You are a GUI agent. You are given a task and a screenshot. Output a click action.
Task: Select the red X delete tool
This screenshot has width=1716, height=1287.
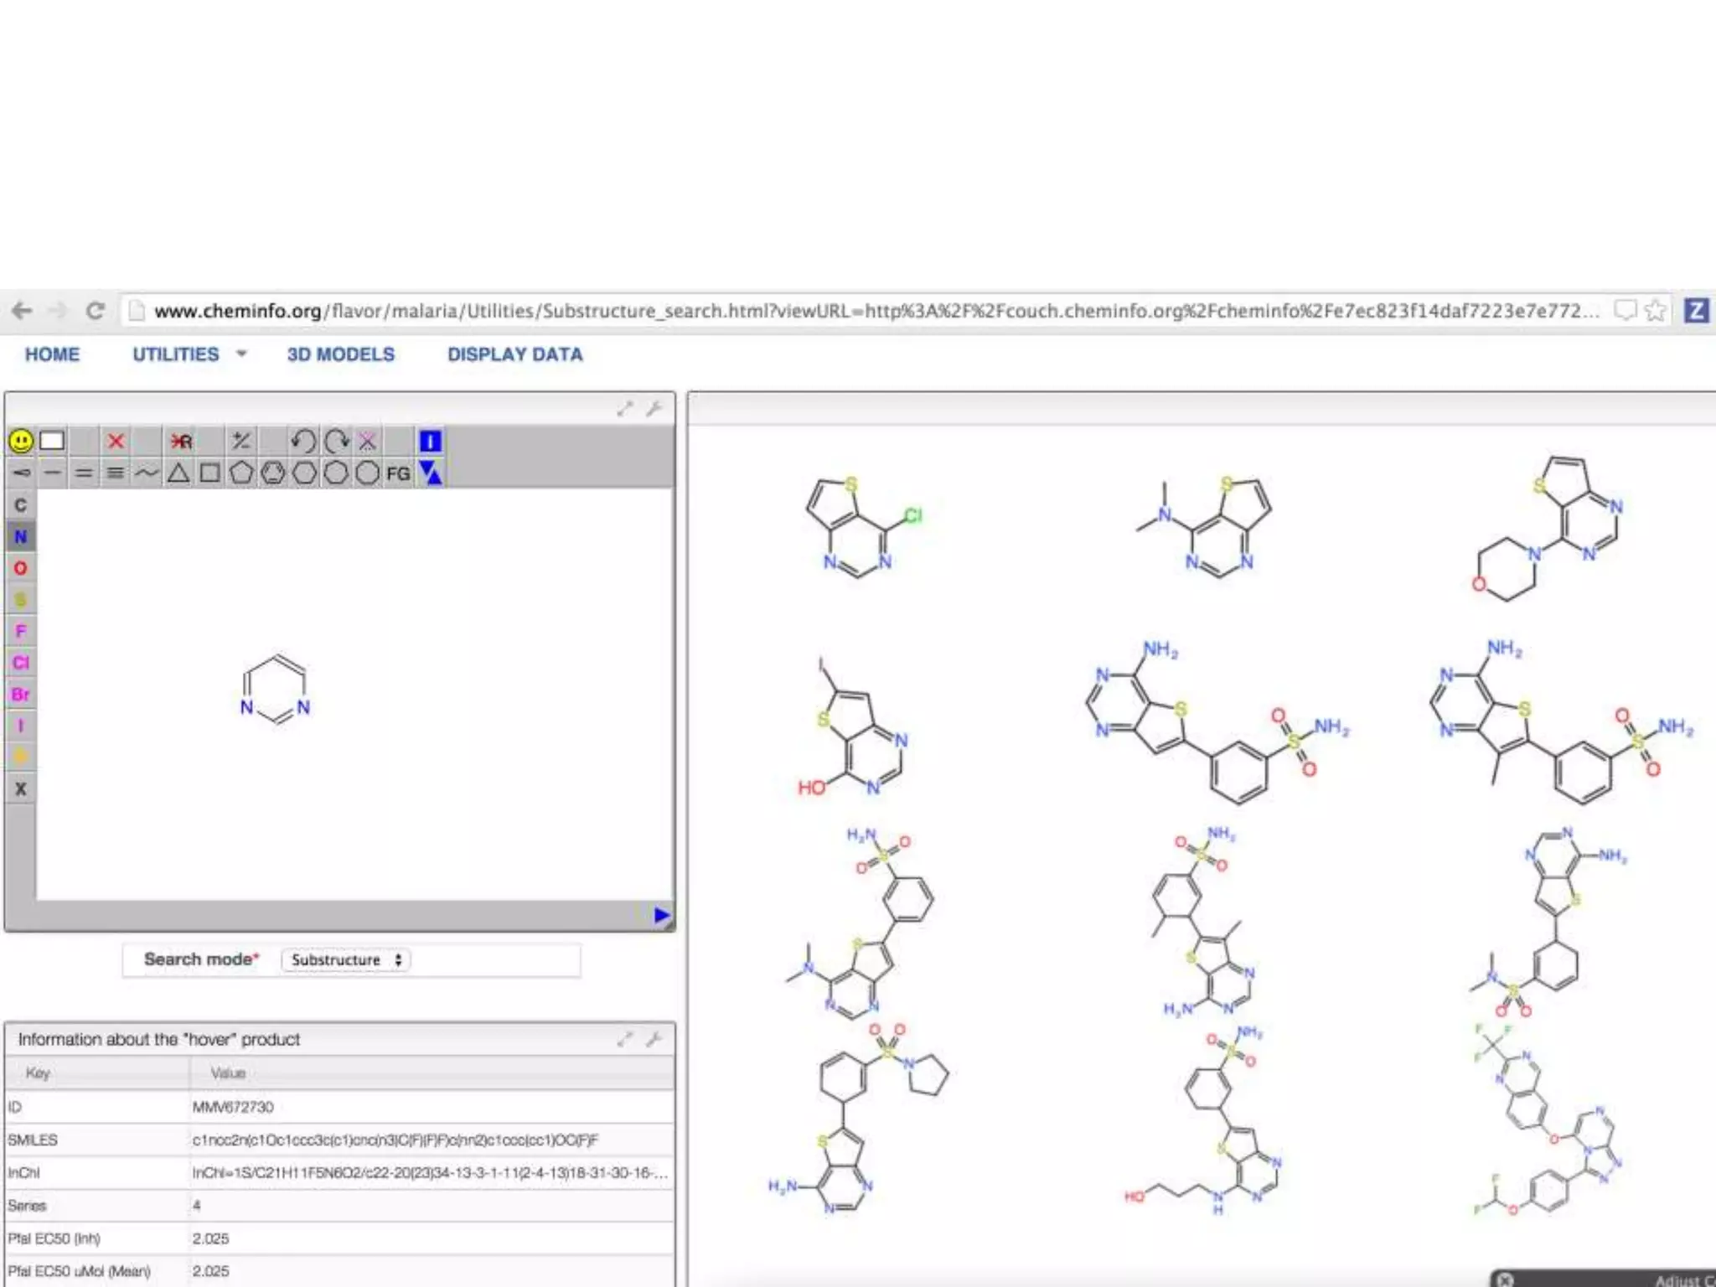(x=116, y=441)
